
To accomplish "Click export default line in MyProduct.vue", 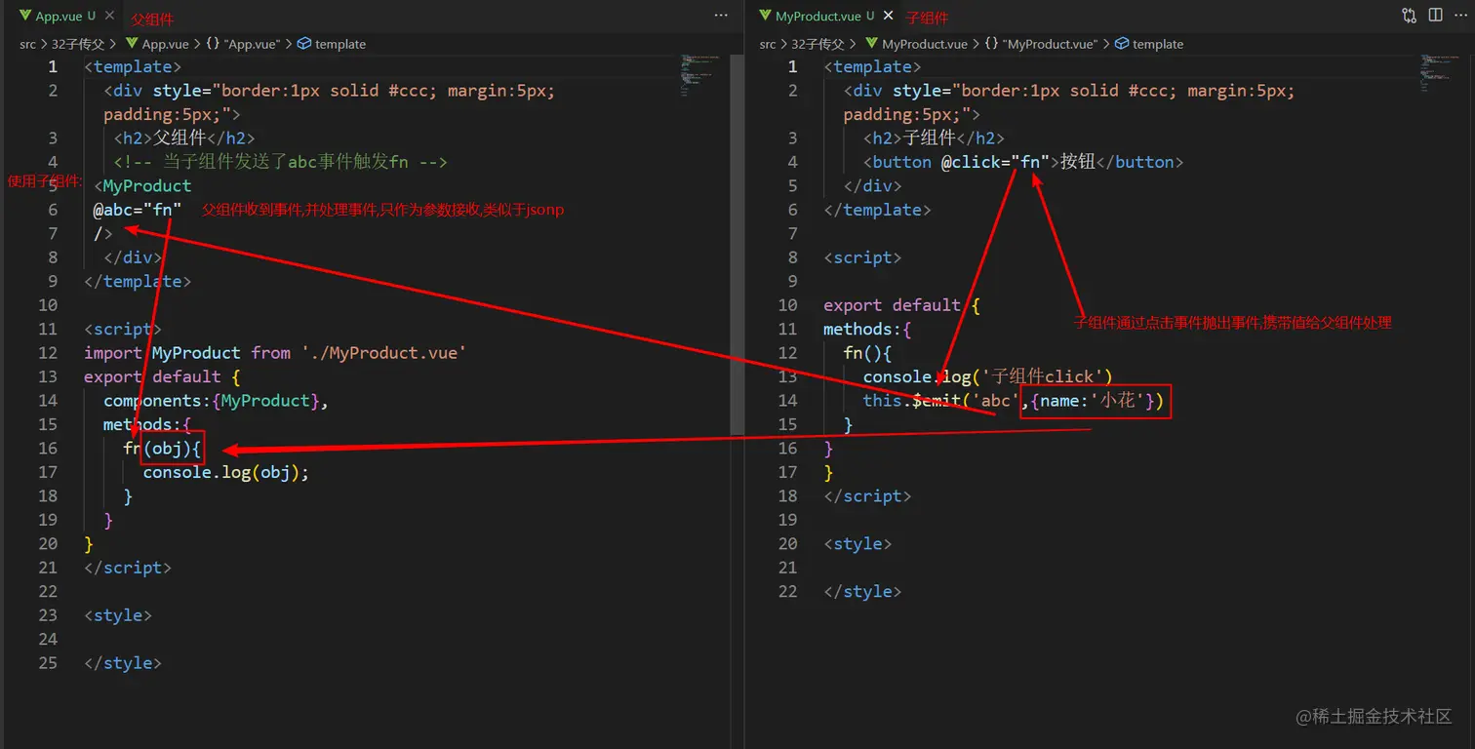I will pos(901,305).
